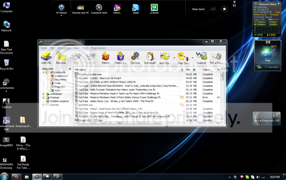
Task: Close the Categories panel
Action: coord(70,69)
